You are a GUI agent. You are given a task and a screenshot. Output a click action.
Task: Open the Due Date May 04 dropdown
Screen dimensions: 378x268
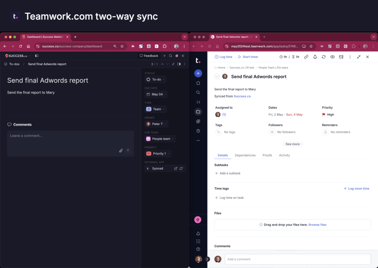[156, 94]
